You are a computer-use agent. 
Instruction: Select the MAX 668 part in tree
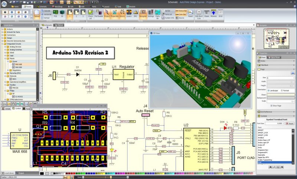point(18,64)
